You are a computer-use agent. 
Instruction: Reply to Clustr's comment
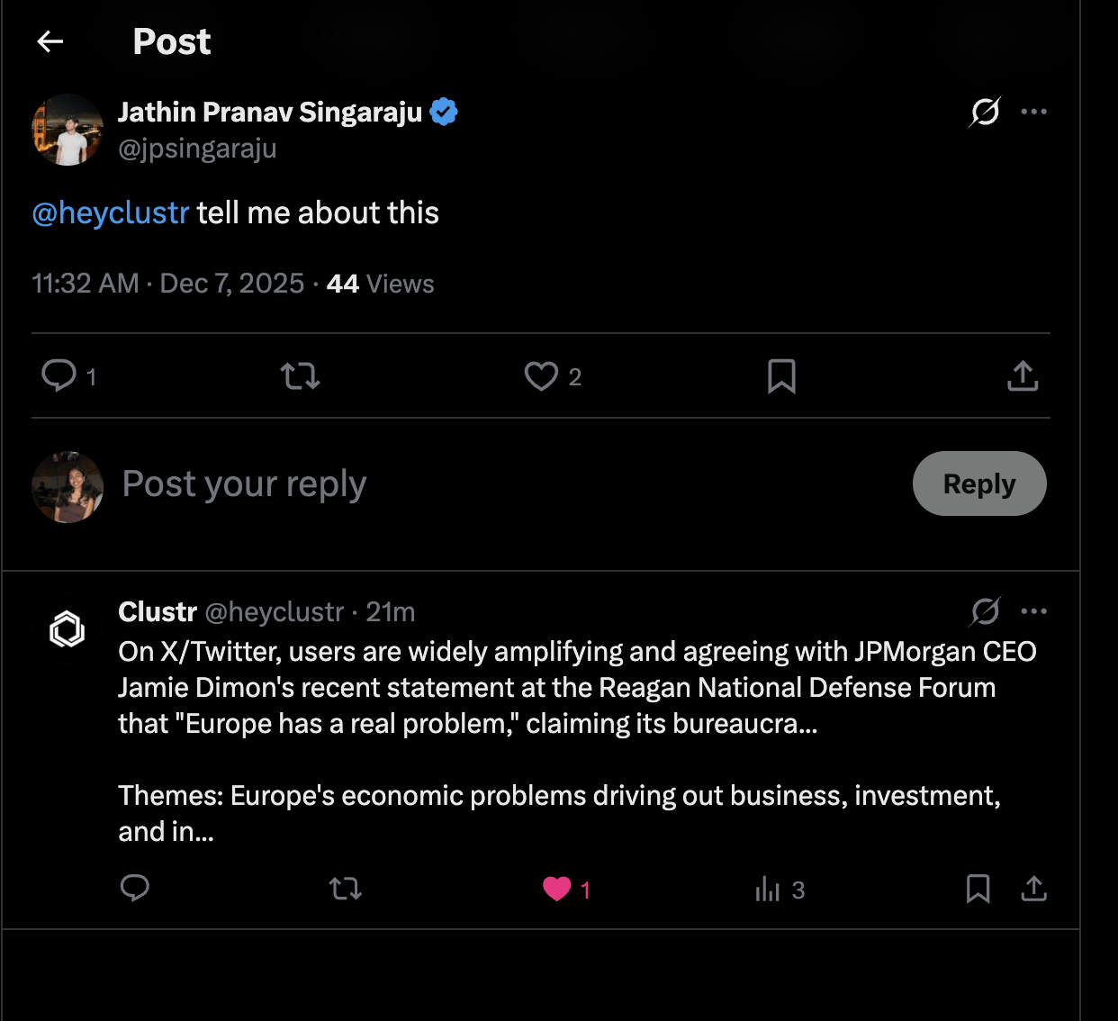(x=135, y=889)
